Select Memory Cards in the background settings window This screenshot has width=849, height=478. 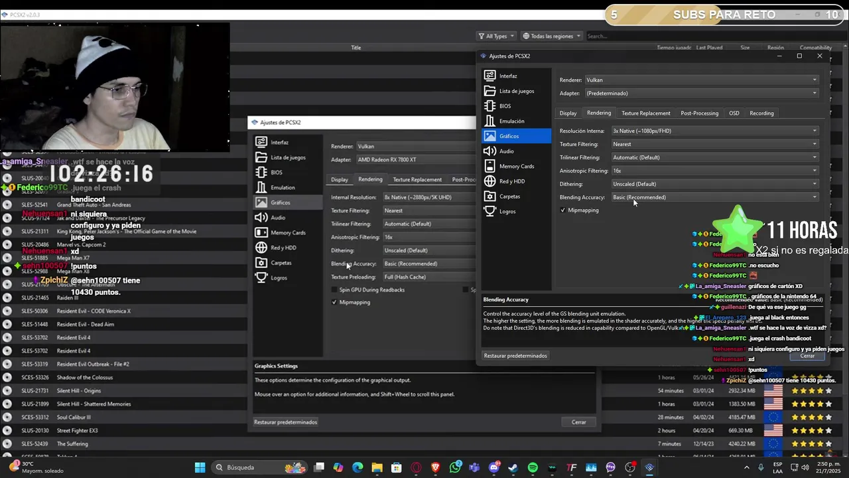tap(288, 232)
